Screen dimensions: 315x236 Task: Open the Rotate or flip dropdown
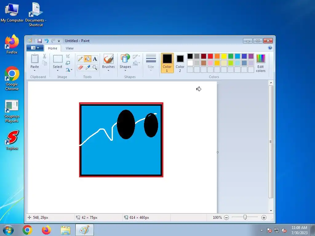(69, 70)
